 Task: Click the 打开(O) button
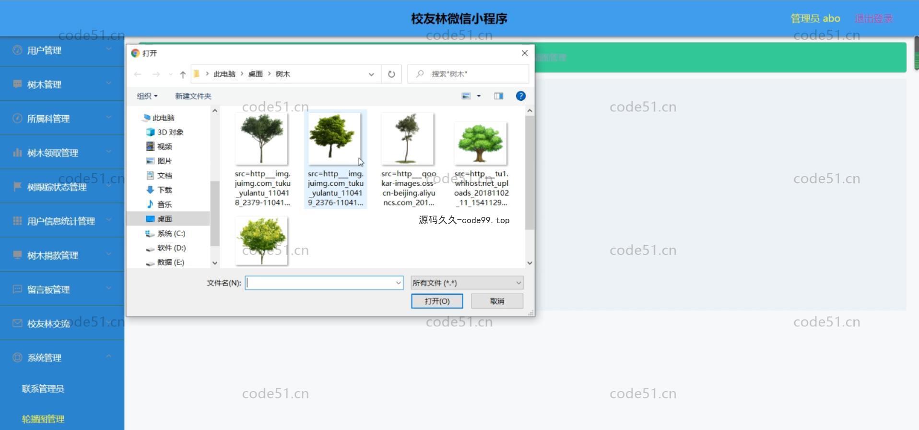click(437, 301)
